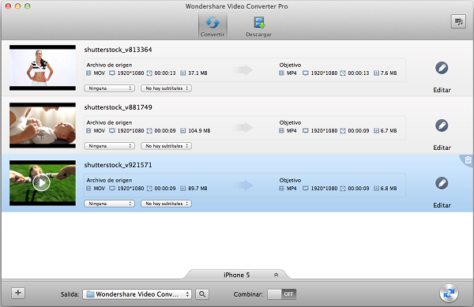Add a file with the plus button
Screen dimensions: 474x307
coord(18,293)
